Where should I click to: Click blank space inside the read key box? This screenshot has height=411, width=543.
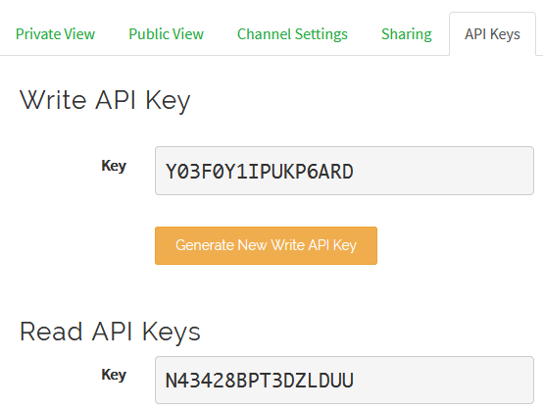coord(443,380)
